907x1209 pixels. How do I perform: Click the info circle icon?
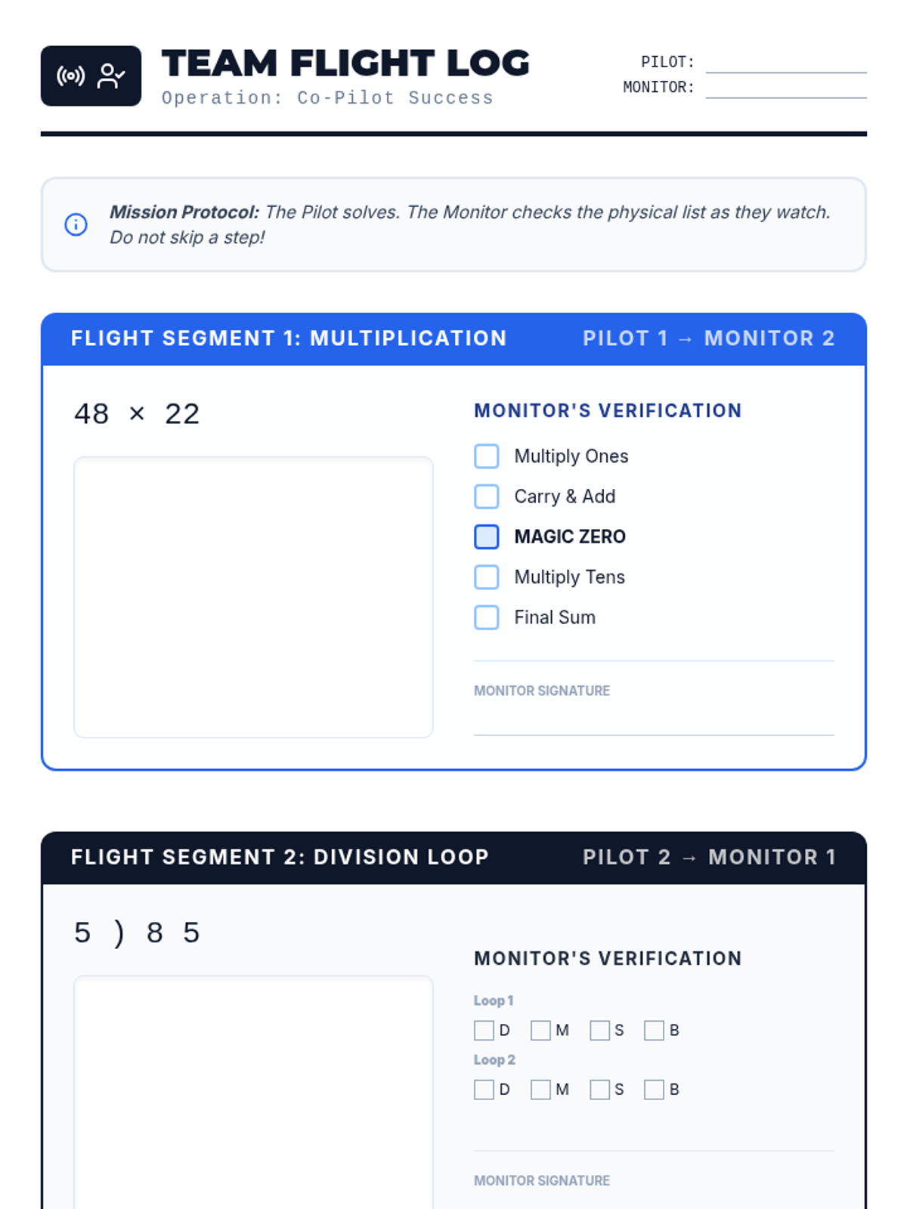76,224
